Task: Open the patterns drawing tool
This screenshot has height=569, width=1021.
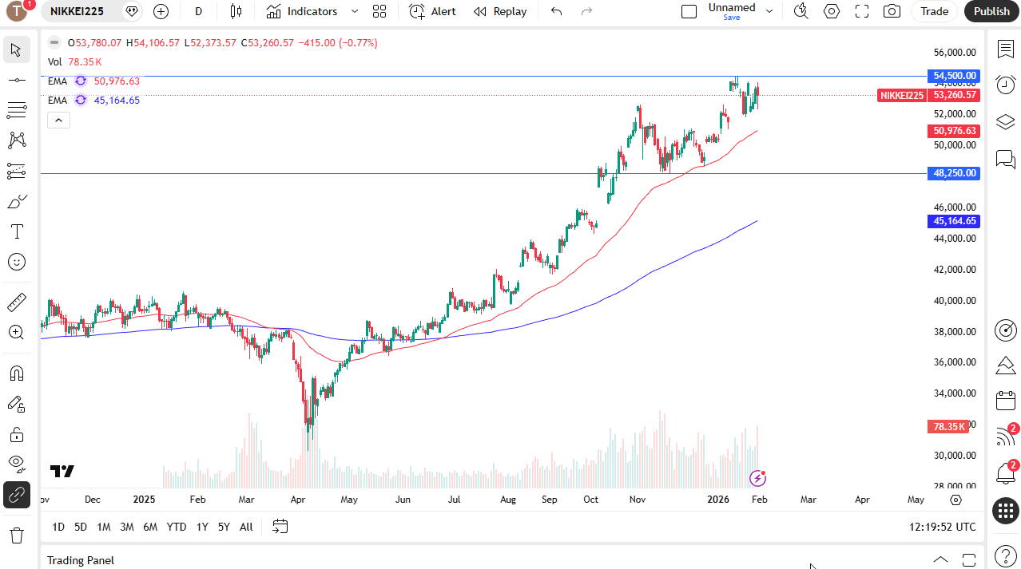Action: (16, 140)
